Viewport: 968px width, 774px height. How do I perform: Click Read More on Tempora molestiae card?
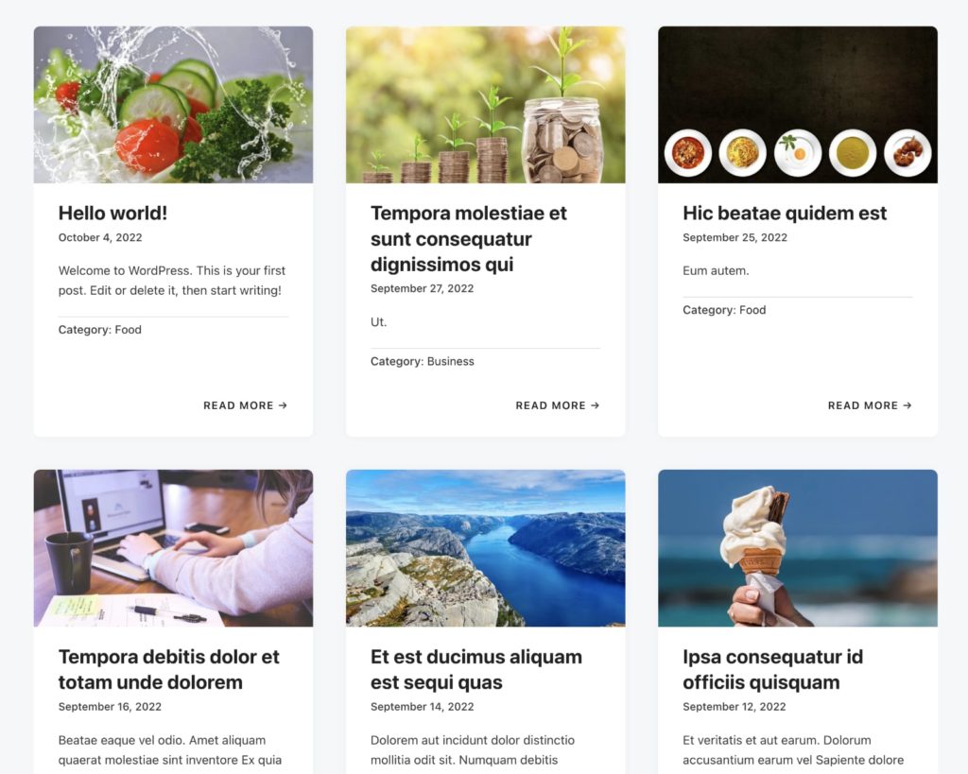pos(558,405)
